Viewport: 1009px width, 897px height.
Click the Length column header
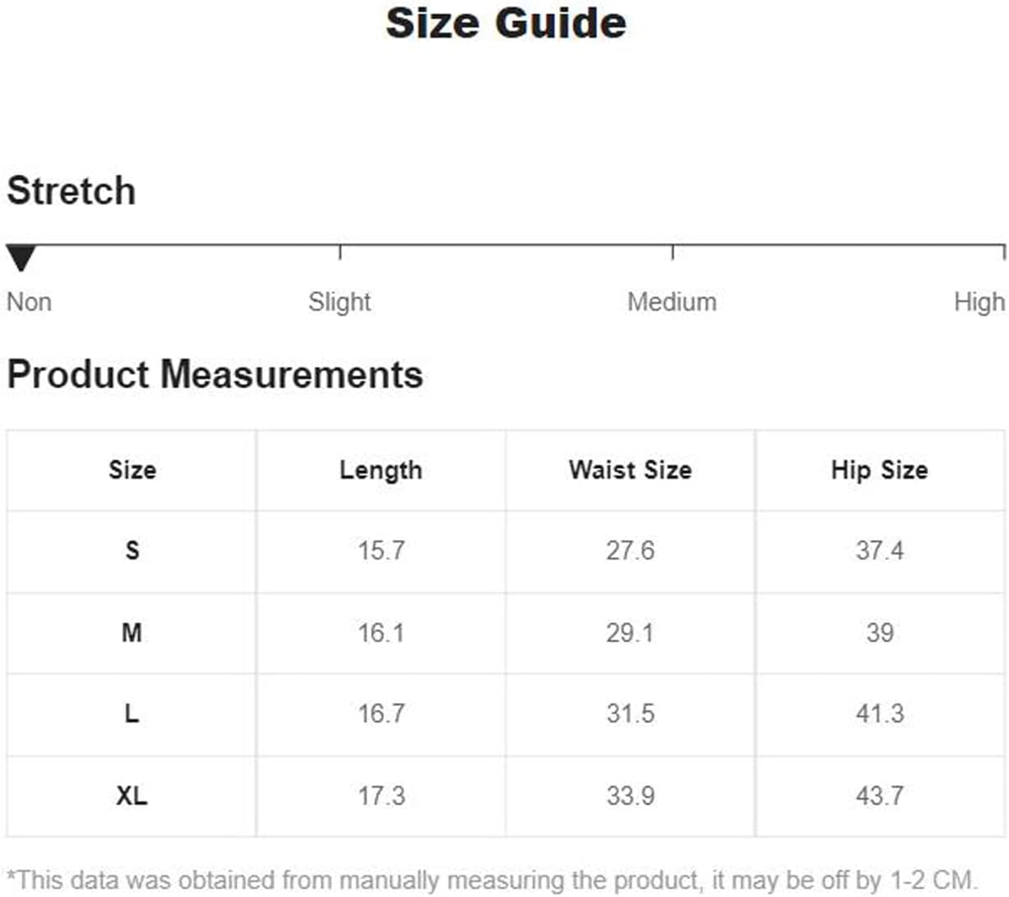[x=381, y=470]
